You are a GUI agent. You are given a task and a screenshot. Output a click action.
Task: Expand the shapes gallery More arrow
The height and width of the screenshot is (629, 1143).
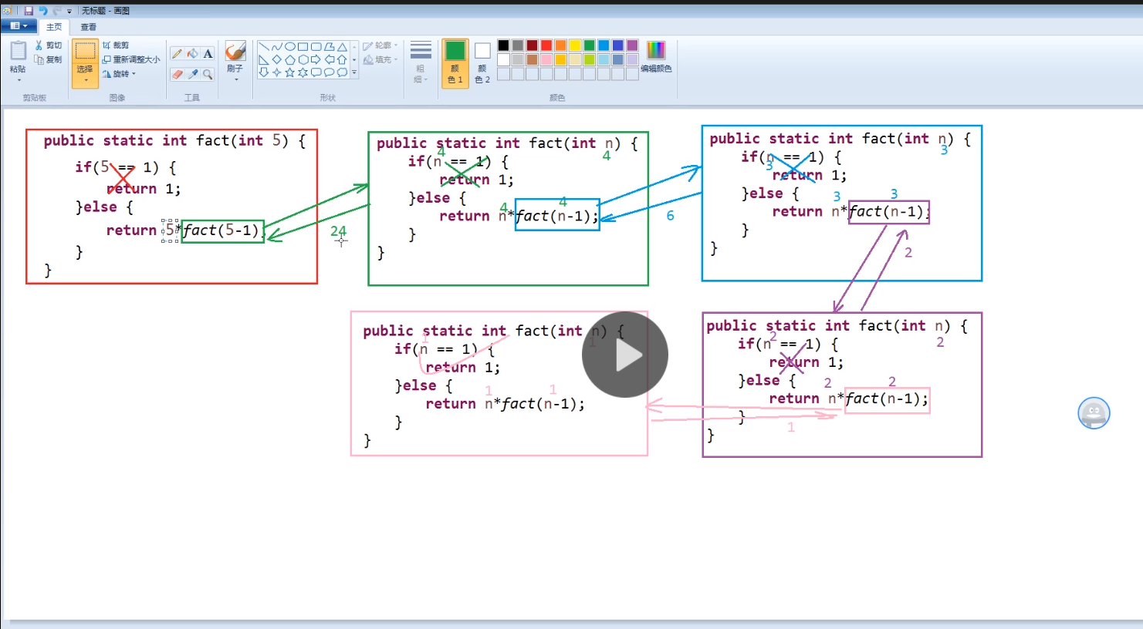point(354,72)
